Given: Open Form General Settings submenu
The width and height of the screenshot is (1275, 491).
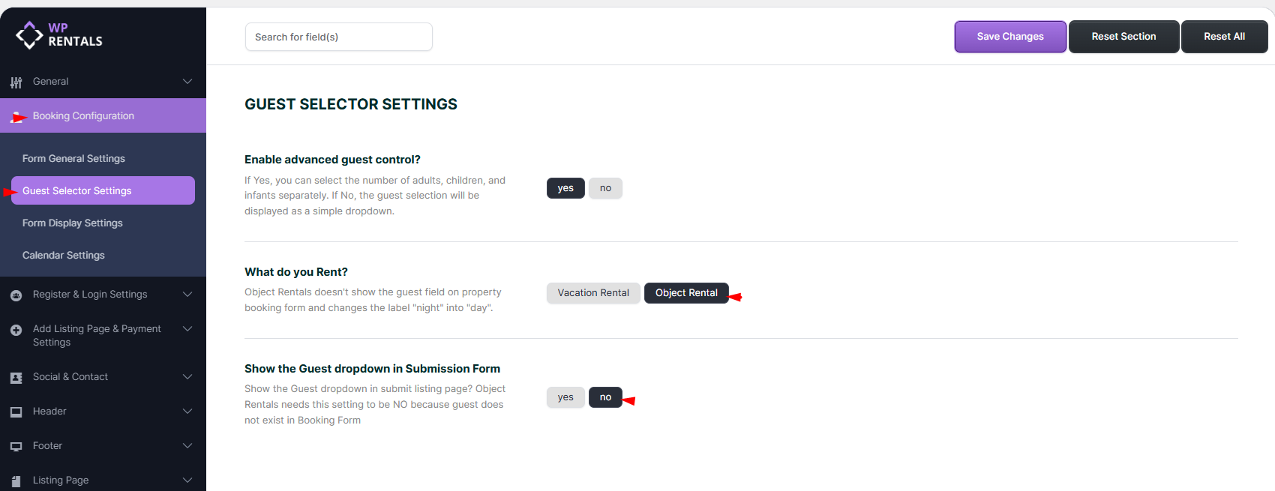Looking at the screenshot, I should [73, 159].
